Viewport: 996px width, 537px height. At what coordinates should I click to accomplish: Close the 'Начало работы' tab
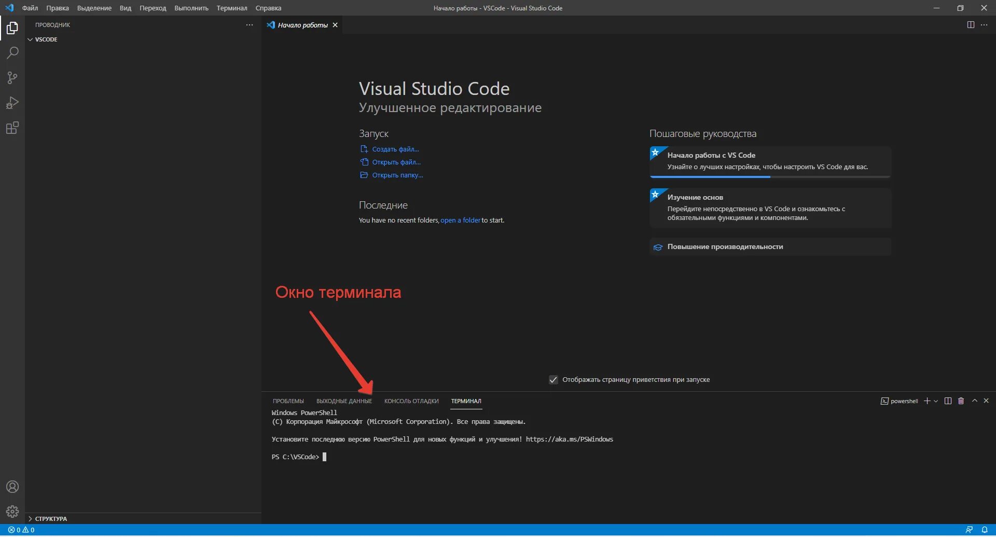tap(335, 25)
